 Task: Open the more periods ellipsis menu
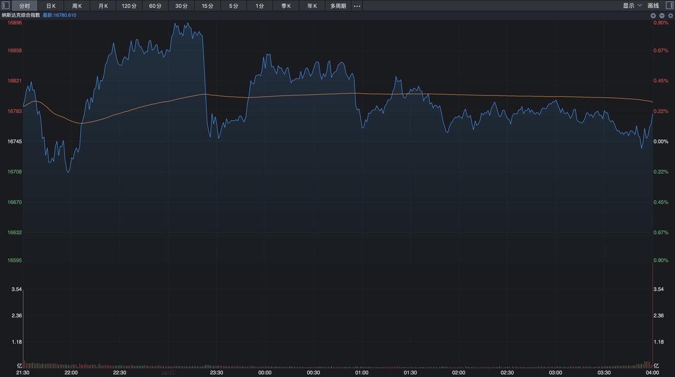pyautogui.click(x=357, y=6)
